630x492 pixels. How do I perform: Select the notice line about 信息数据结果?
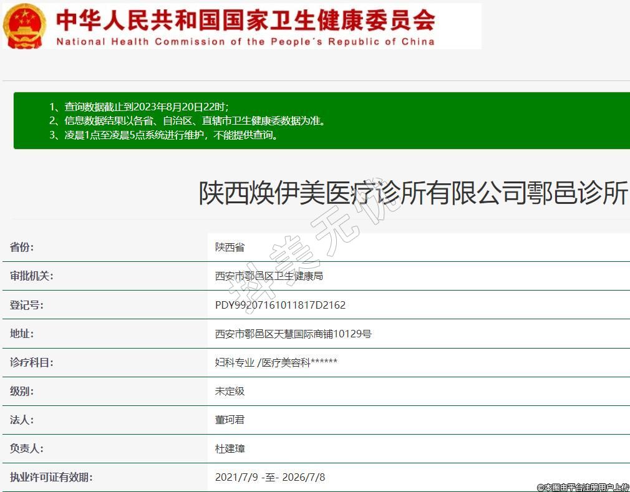(x=187, y=121)
